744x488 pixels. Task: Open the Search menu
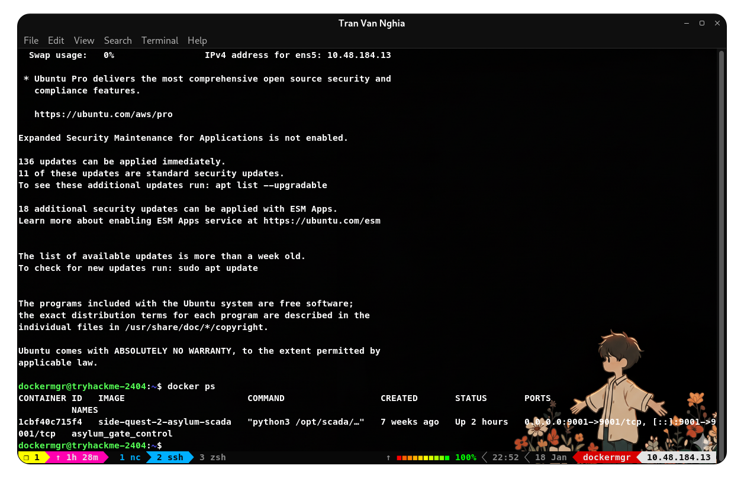click(x=118, y=40)
